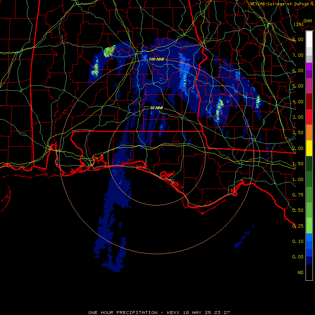The image size is (315, 315).
Task: Click the '1.50' scale label
Action: 298,164
